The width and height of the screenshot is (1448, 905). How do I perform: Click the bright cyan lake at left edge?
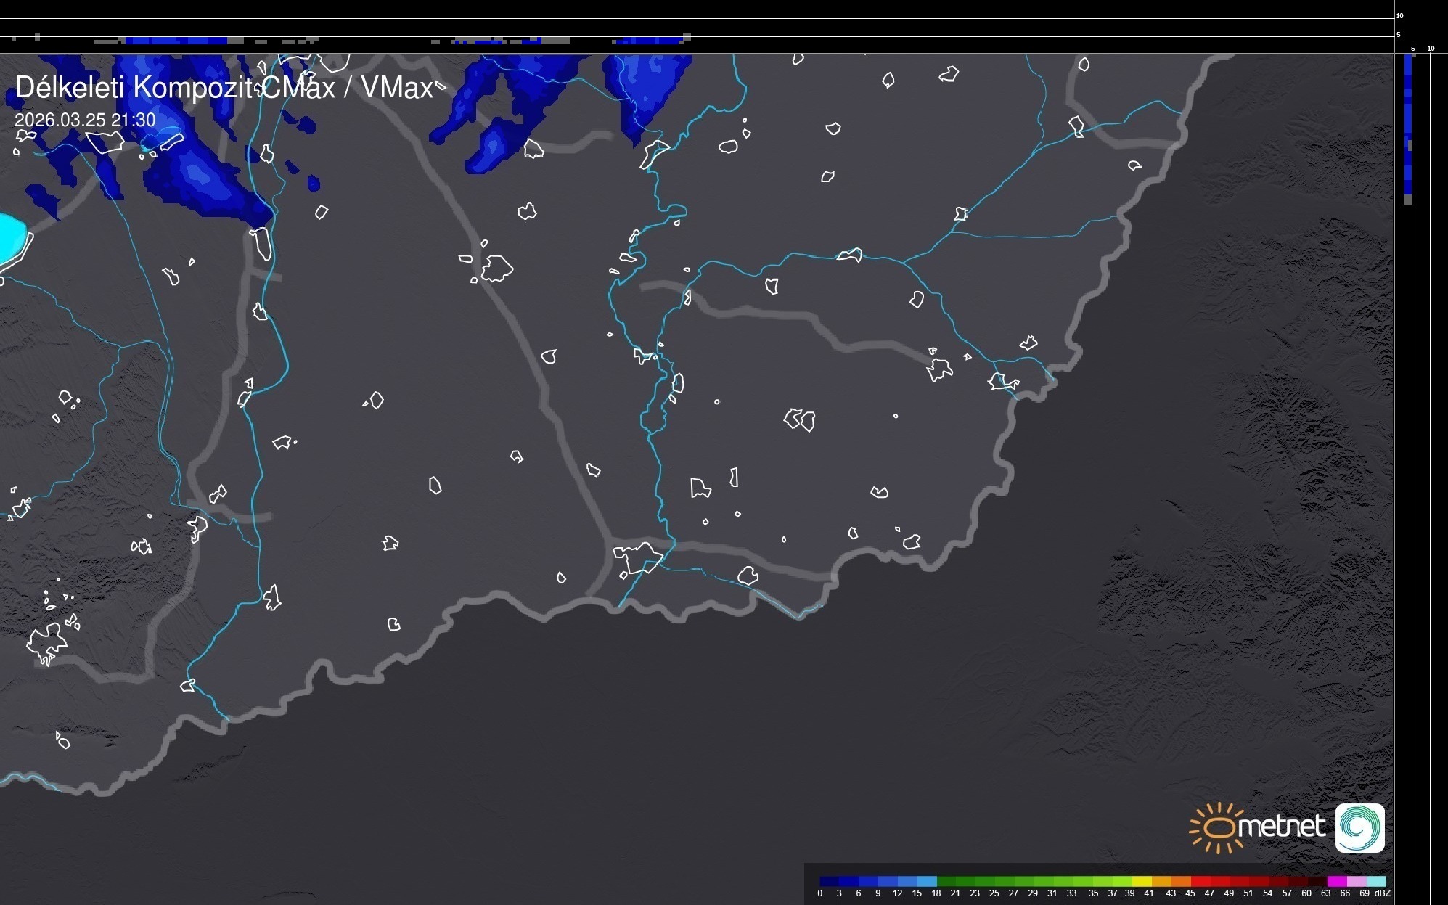[11, 236]
